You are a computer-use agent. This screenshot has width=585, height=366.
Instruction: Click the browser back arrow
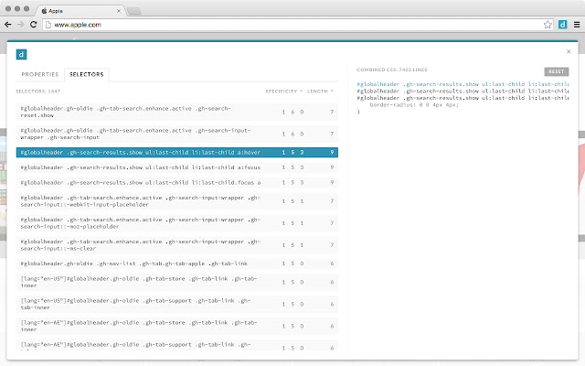[10, 25]
